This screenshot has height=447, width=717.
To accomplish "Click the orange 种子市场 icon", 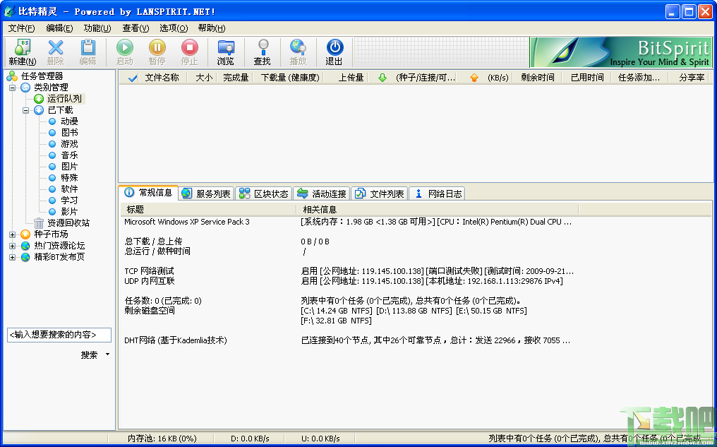I will (x=25, y=234).
